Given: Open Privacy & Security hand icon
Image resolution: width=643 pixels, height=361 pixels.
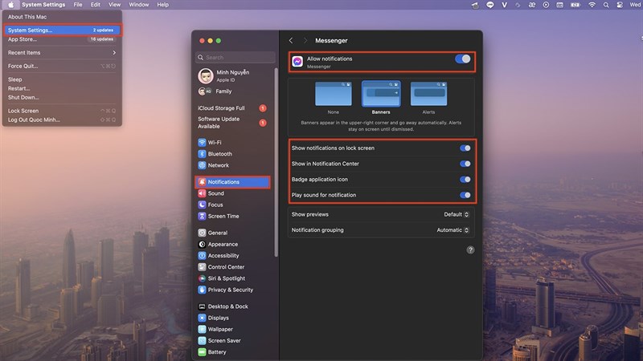Looking at the screenshot, I should tap(202, 290).
